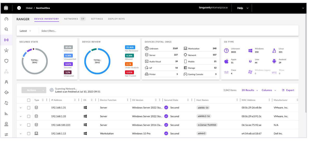Open the bar chart reports sidebar icon
Image resolution: width=311 pixels, height=143 pixels.
point(6,114)
